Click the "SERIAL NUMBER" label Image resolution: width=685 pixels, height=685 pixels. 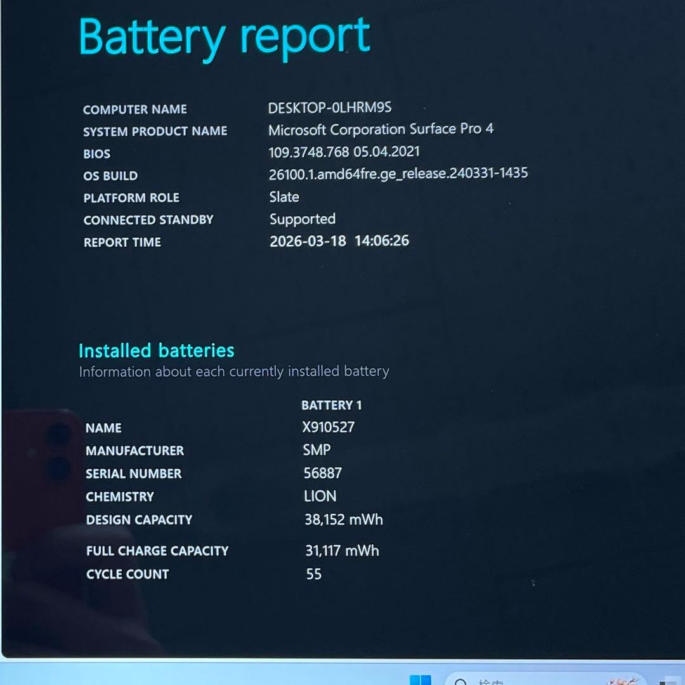coord(134,474)
